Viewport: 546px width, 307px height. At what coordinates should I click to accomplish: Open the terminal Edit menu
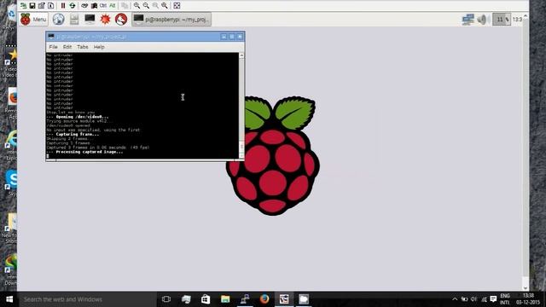tap(67, 47)
